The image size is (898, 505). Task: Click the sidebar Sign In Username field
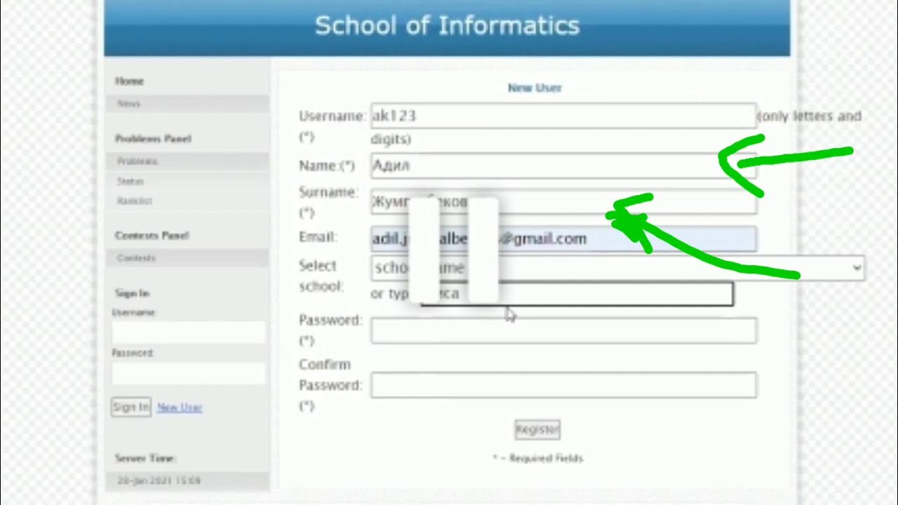[x=189, y=332]
